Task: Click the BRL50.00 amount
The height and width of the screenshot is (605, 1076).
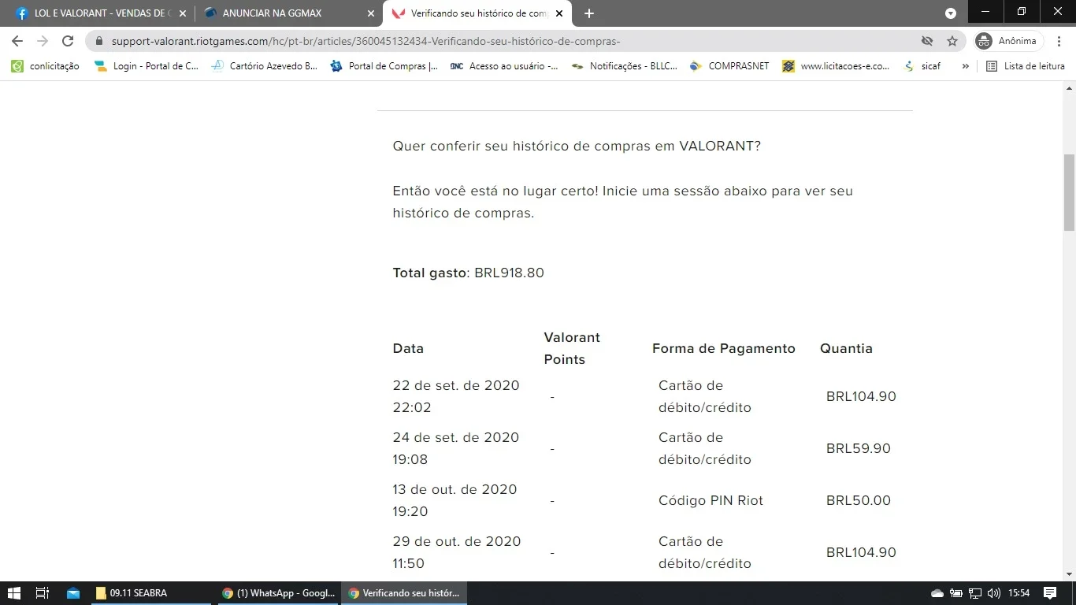Action: [x=859, y=501]
